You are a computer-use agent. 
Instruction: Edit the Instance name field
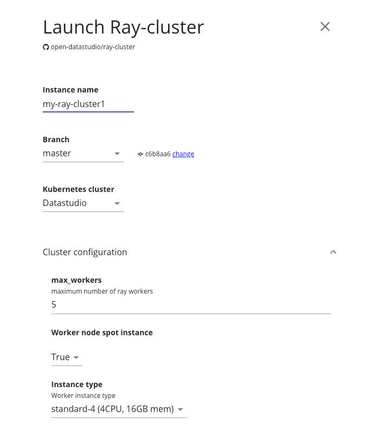(88, 104)
